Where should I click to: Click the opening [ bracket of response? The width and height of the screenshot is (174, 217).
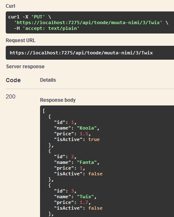pos(44,111)
